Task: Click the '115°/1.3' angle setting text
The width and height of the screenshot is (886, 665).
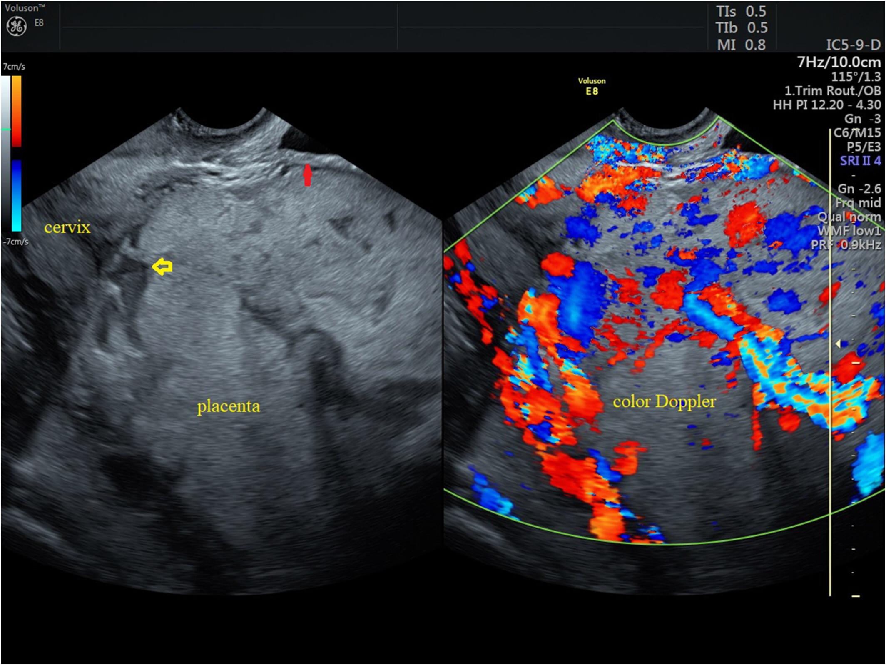Action: 856,77
